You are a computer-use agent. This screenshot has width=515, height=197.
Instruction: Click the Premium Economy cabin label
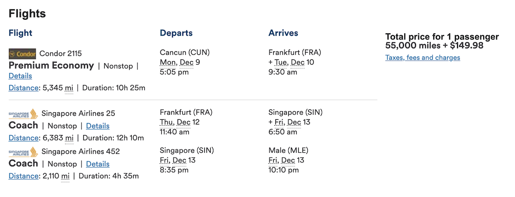click(x=51, y=66)
